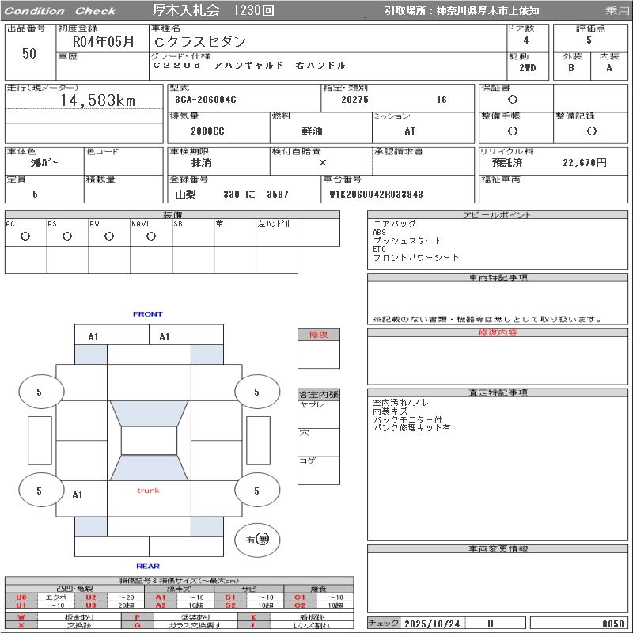Click the 厚木入札会 1230回 header text
Screen dimensions: 633x633
pos(214,10)
